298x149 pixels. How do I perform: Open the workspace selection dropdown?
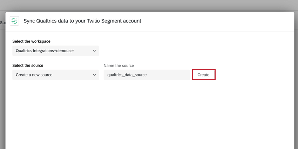click(55, 51)
